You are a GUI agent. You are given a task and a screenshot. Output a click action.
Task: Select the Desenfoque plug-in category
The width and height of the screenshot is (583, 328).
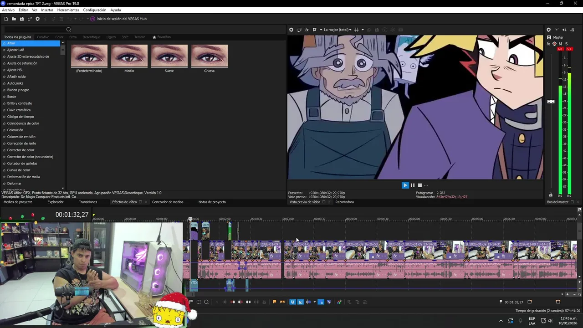(92, 37)
